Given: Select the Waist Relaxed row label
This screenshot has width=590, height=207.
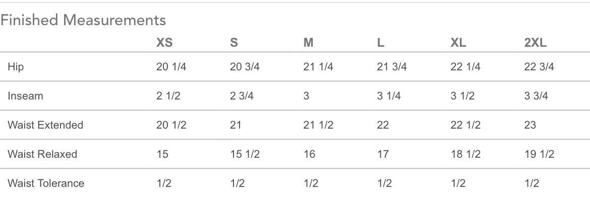Looking at the screenshot, I should click(42, 154).
